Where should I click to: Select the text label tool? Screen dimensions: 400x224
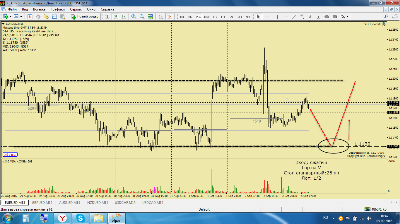point(318,17)
